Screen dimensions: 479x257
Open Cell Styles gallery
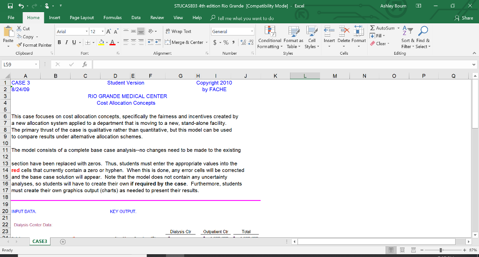[312, 37]
